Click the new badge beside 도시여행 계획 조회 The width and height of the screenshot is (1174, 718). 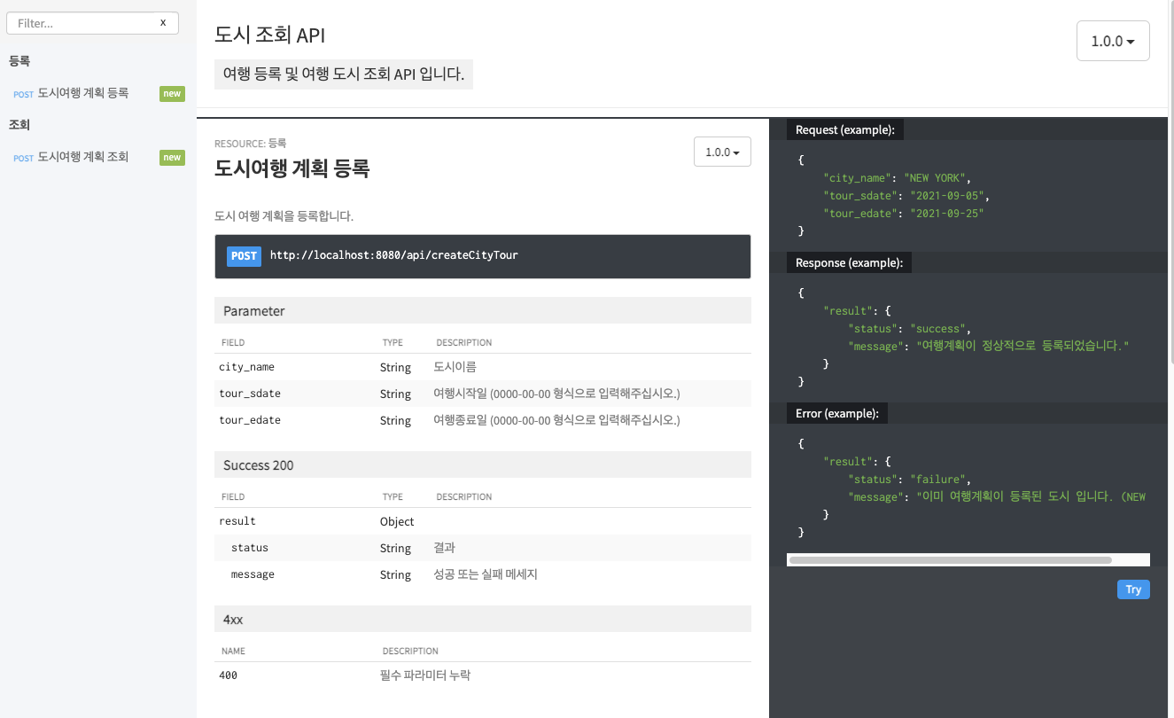coord(172,158)
